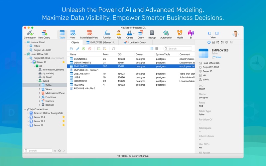Open the Model toolbar icon
The height and width of the screenshot is (166, 266).
pyautogui.click(x=180, y=35)
